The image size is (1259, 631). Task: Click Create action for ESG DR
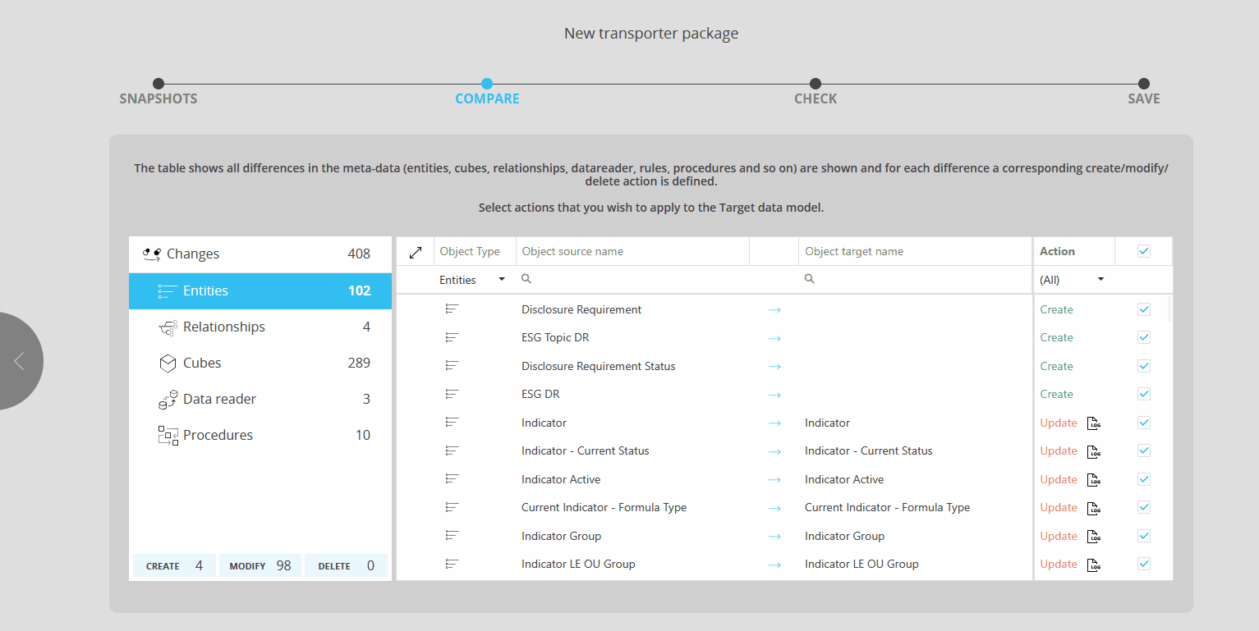1056,394
